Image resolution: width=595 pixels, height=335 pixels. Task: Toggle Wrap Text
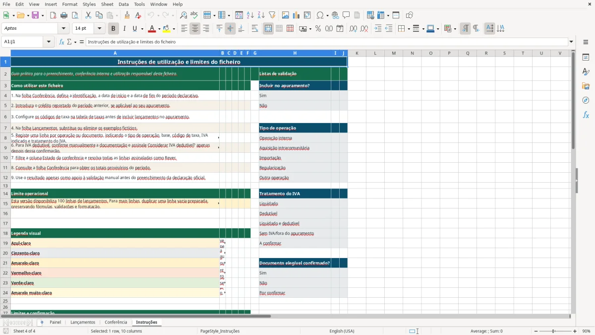point(255,29)
